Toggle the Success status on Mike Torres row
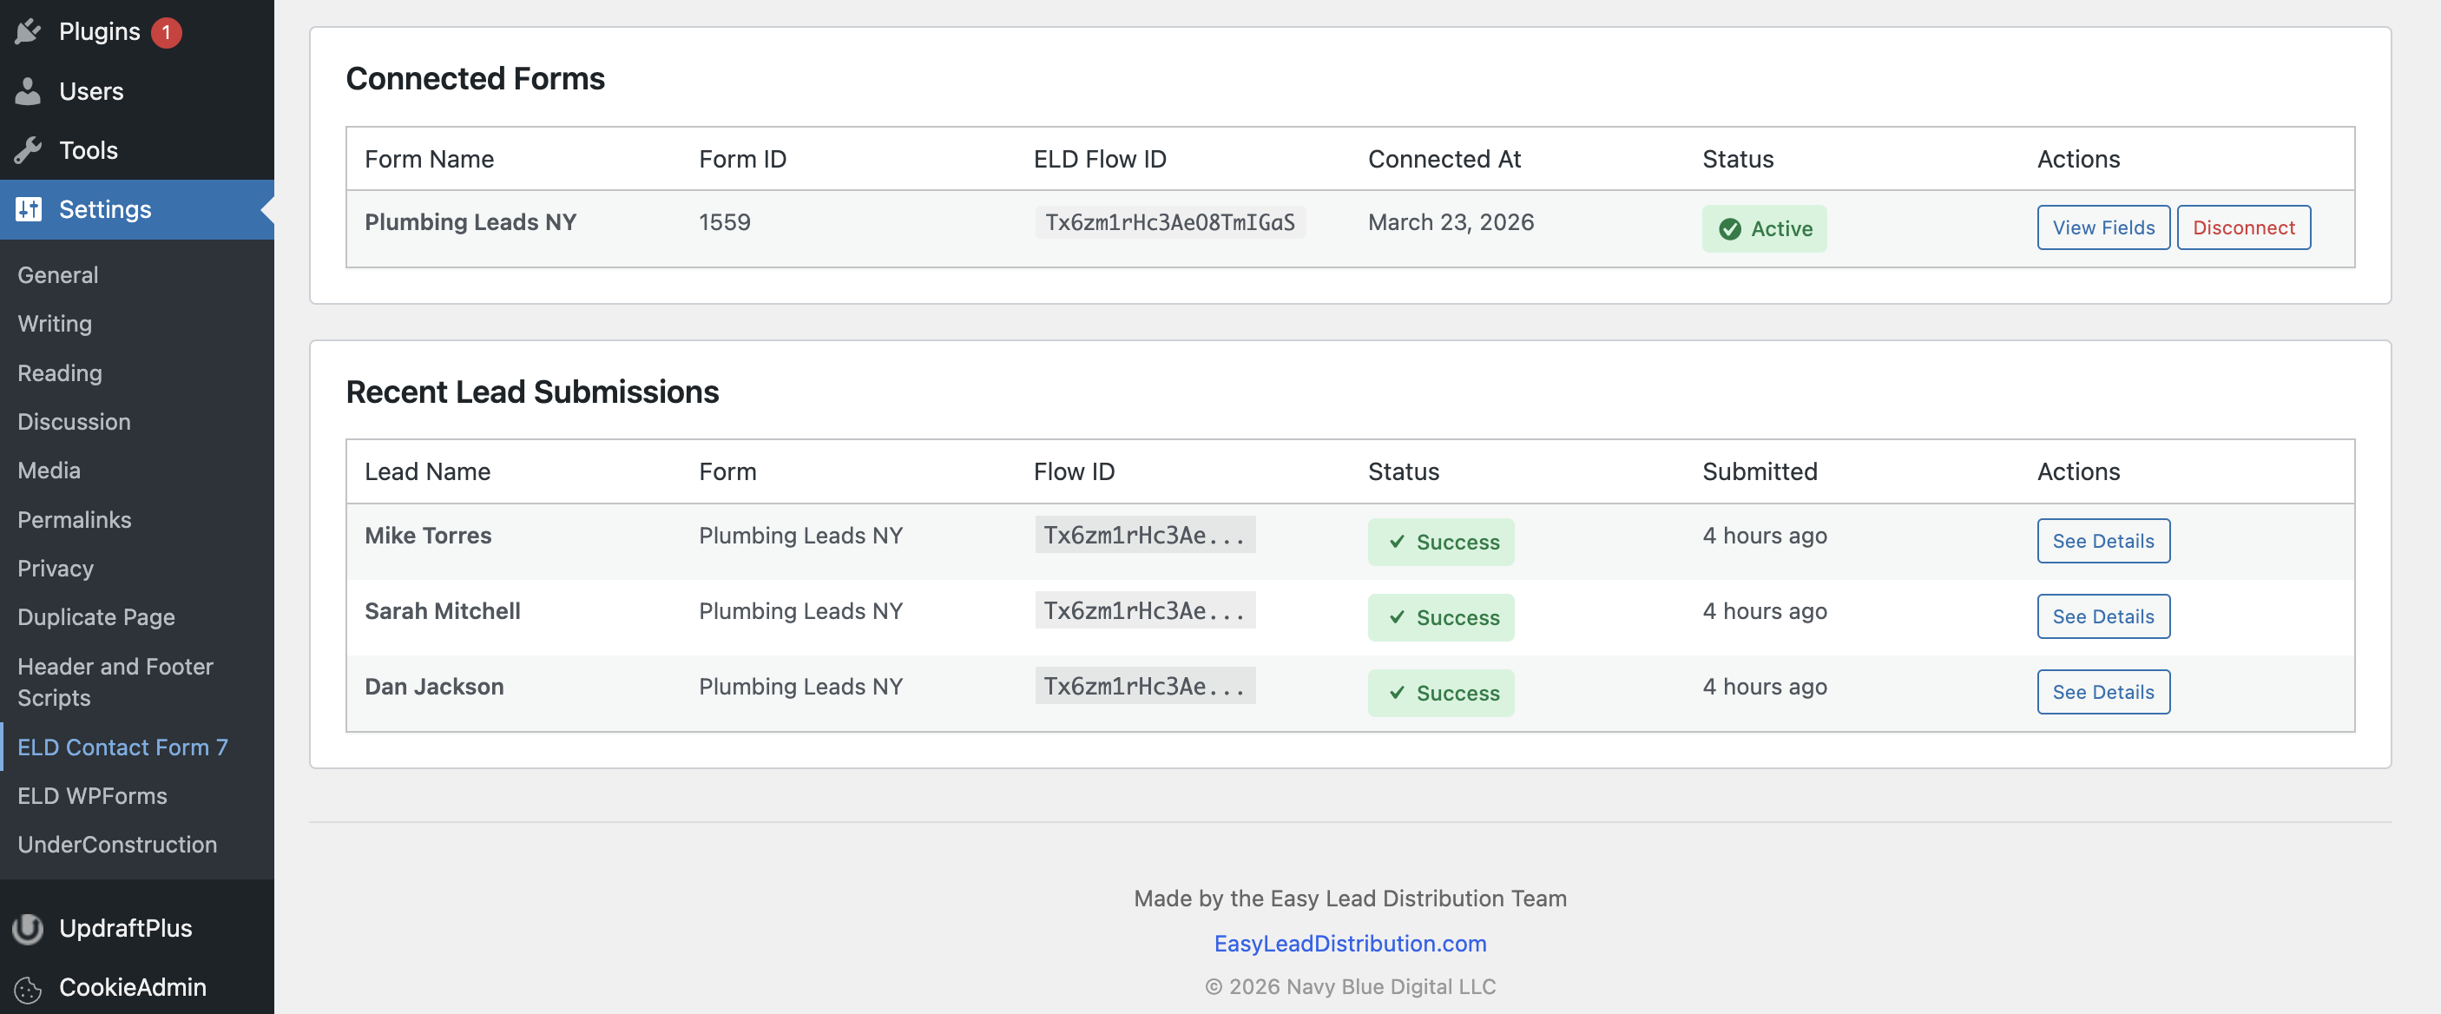 point(1440,542)
